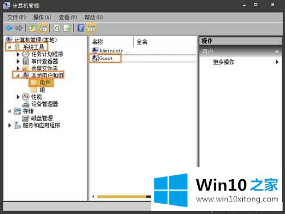Collapse the 系统工具 tree node
This screenshot has width=285, height=214.
[x=10, y=47]
